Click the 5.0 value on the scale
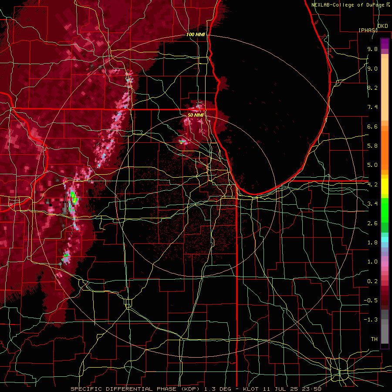 [x=372, y=165]
